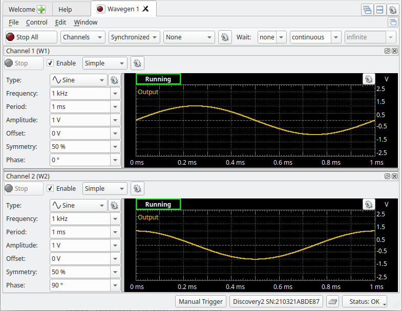This screenshot has width=402, height=311.
Task: Open the gear options next to None dropdown
Action: click(225, 37)
